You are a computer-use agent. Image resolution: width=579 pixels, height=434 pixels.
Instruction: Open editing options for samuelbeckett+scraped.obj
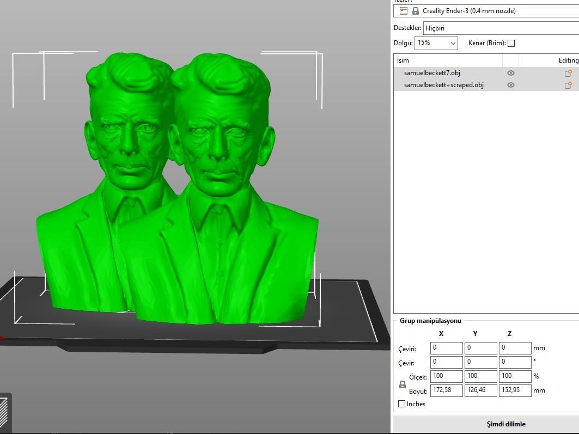pyautogui.click(x=568, y=85)
